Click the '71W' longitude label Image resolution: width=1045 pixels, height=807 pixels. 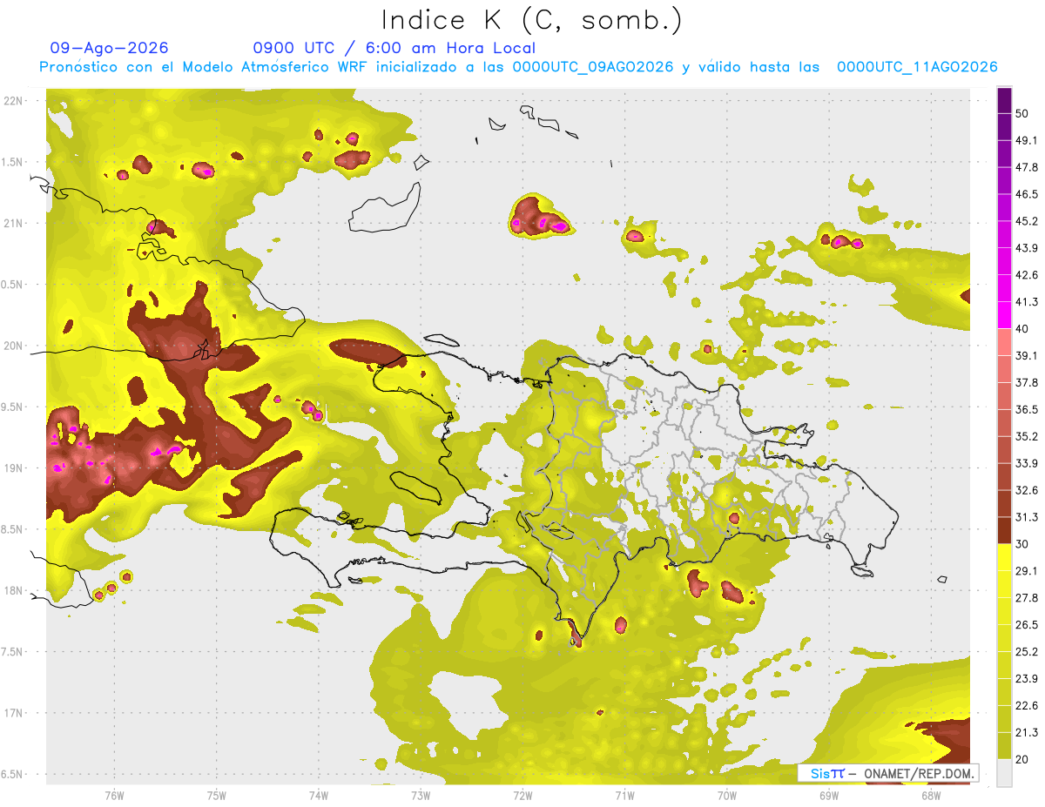(624, 795)
